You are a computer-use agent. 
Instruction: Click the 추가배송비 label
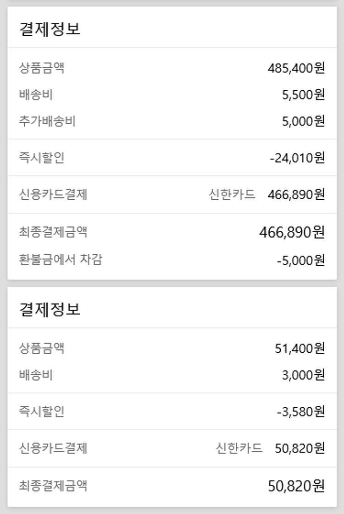(47, 121)
